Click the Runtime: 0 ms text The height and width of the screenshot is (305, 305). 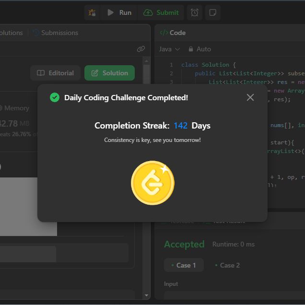click(x=234, y=244)
